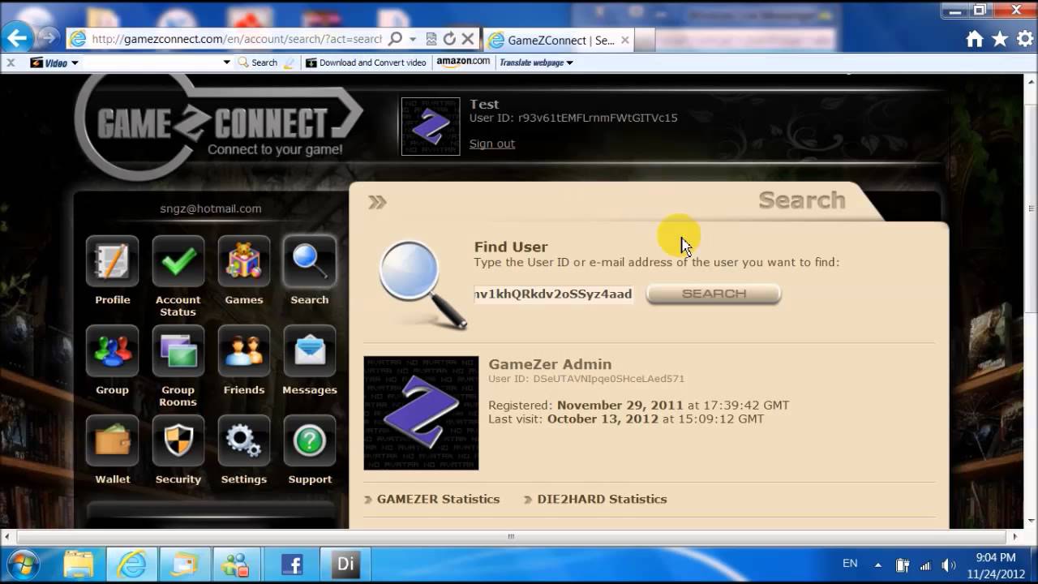The width and height of the screenshot is (1038, 584).
Task: Open browser Tools gear icon
Action: [1024, 39]
